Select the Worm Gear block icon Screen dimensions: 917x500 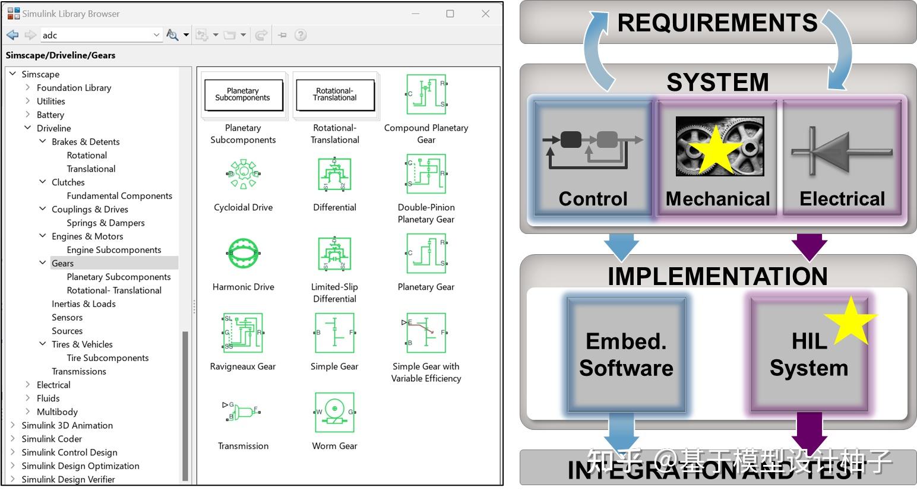pyautogui.click(x=334, y=412)
